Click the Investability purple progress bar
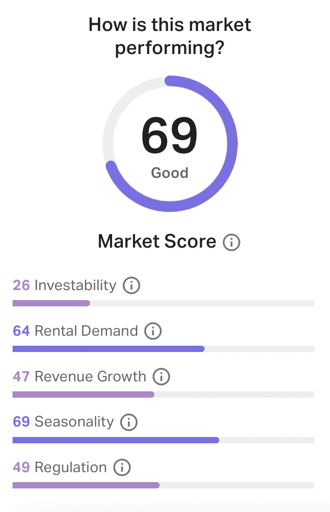Image resolution: width=330 pixels, height=512 pixels. point(51,303)
